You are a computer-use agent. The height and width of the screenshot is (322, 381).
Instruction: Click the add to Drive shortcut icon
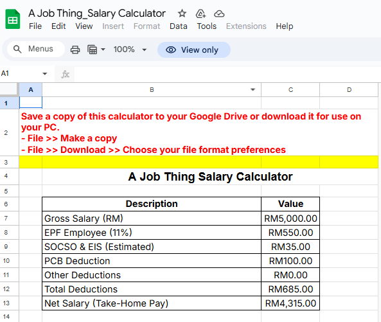pos(200,13)
